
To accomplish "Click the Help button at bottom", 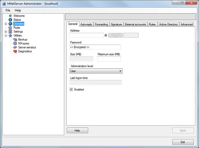I will pos(77,130).
